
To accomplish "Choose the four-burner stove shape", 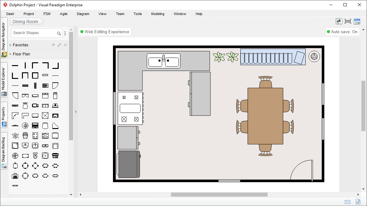I will pos(35,136).
